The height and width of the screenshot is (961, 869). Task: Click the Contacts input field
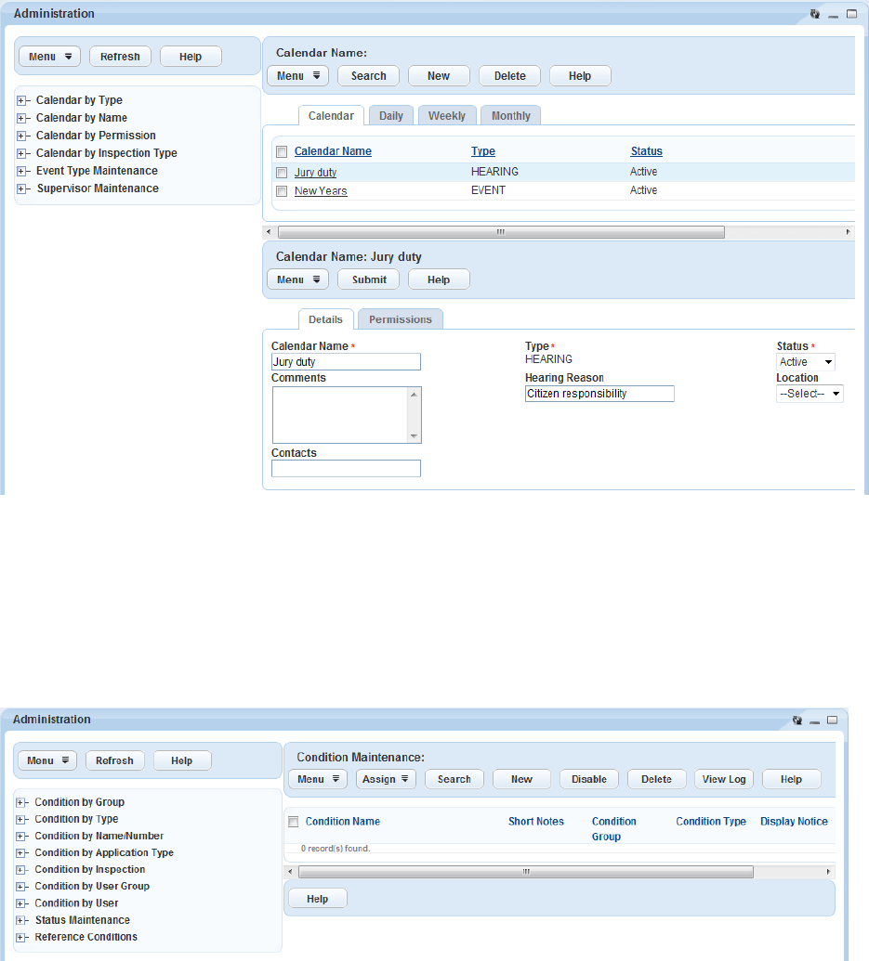(x=346, y=468)
